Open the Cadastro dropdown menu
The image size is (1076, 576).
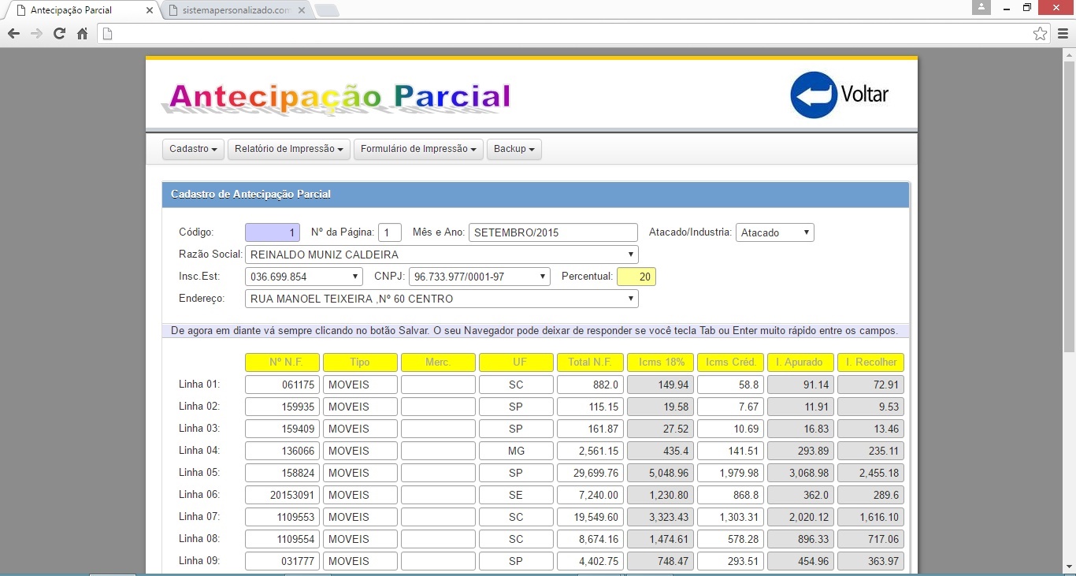[193, 149]
